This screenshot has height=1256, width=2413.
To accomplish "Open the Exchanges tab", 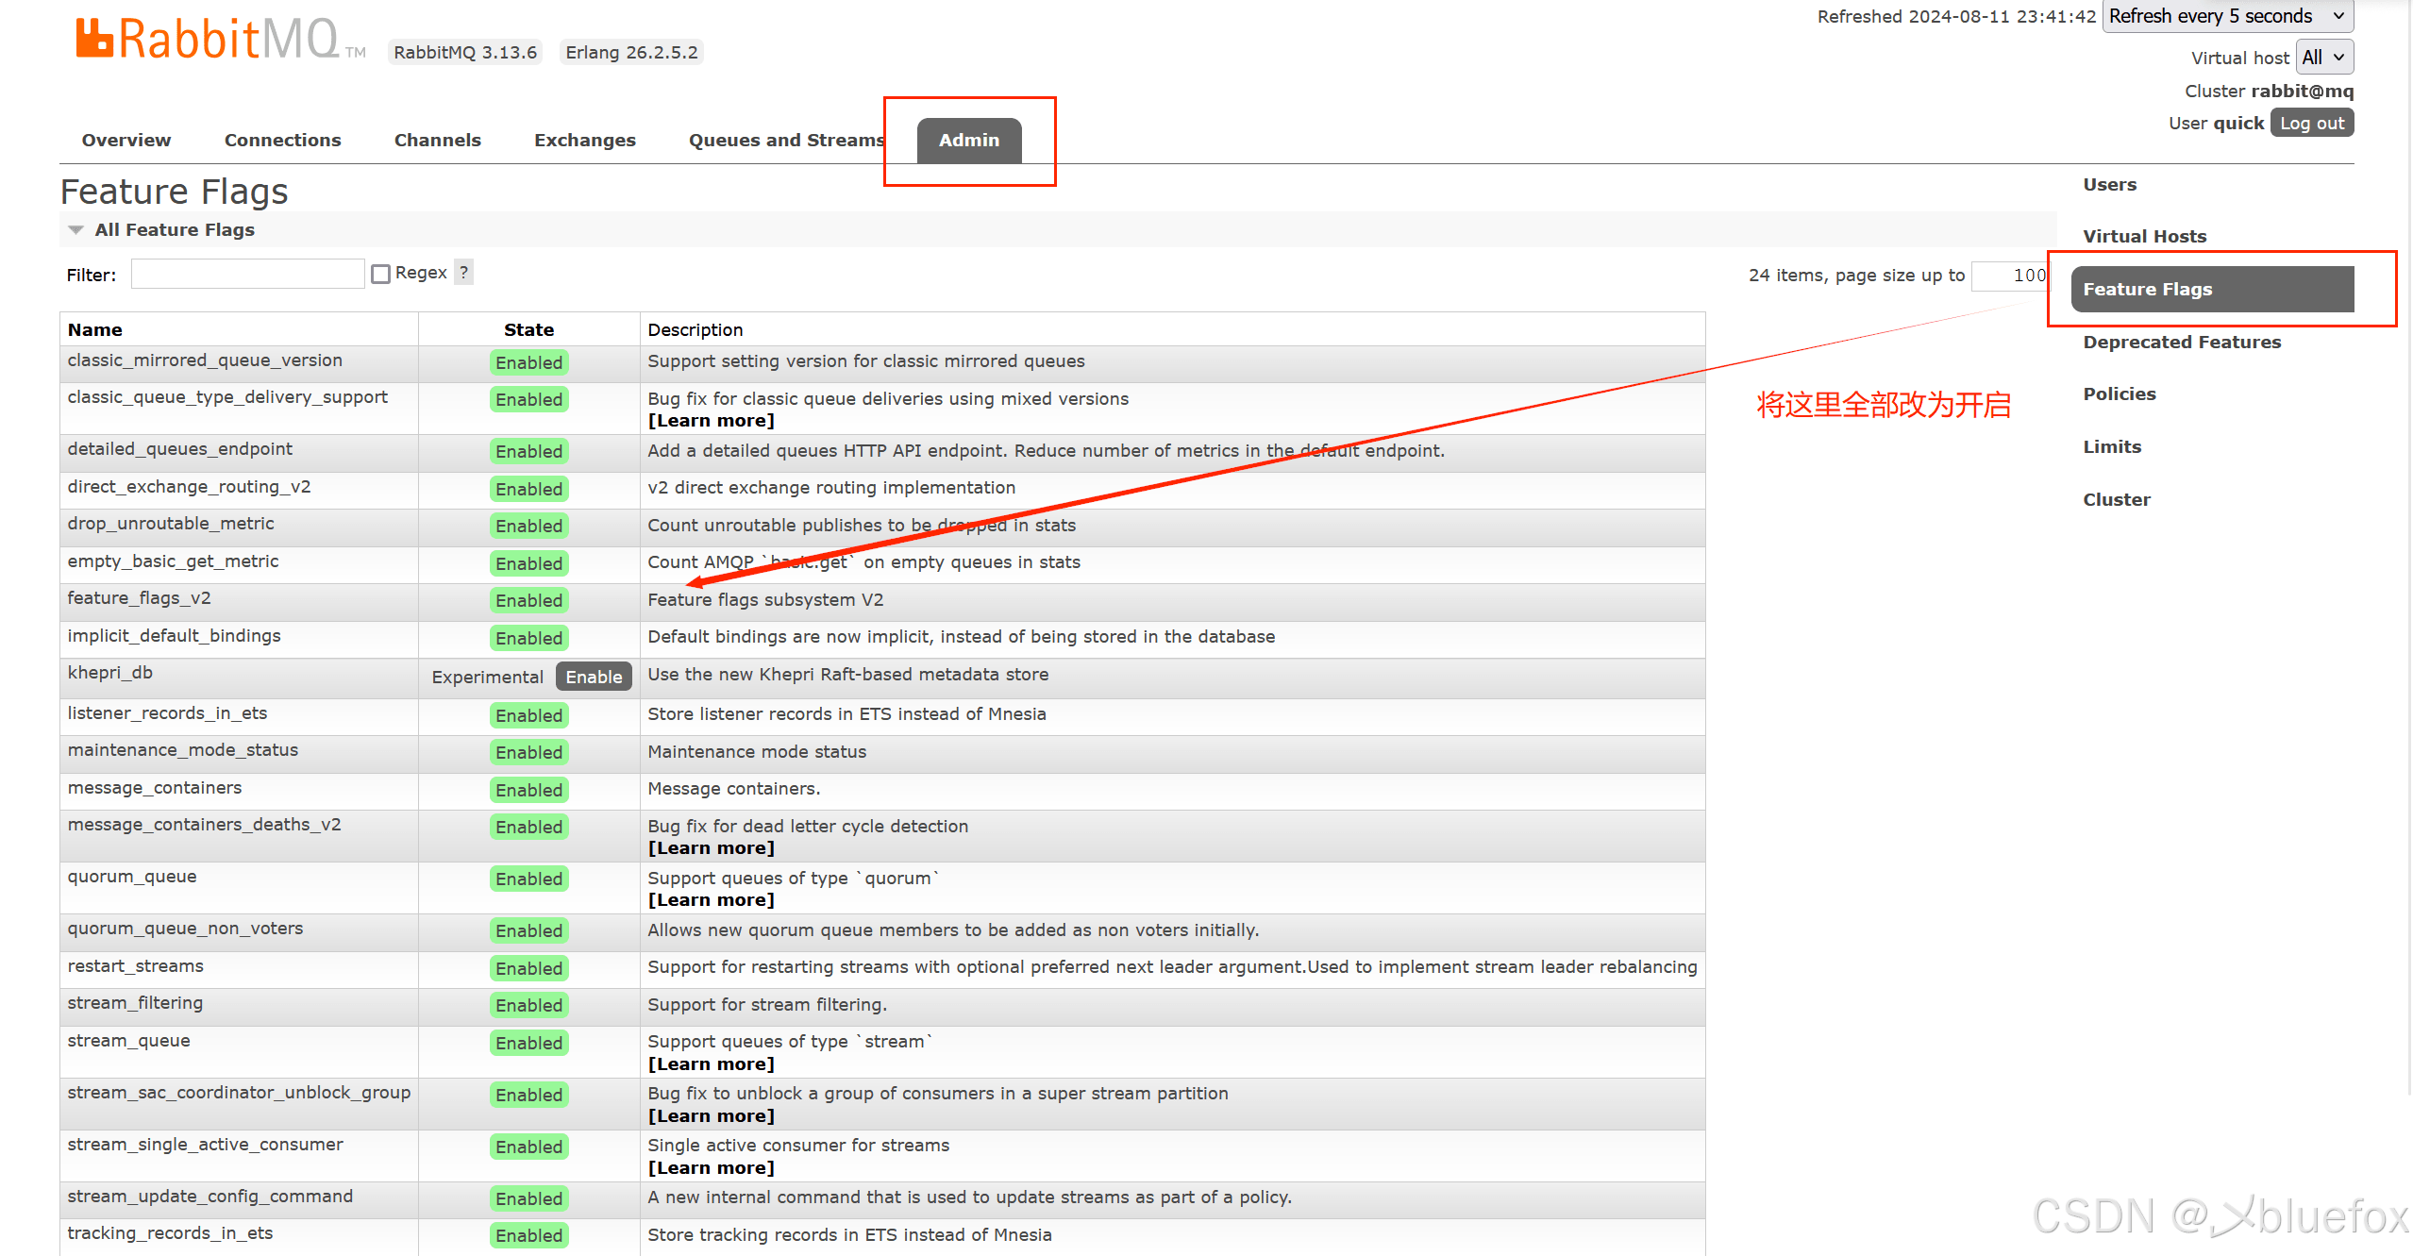I will coord(585,140).
